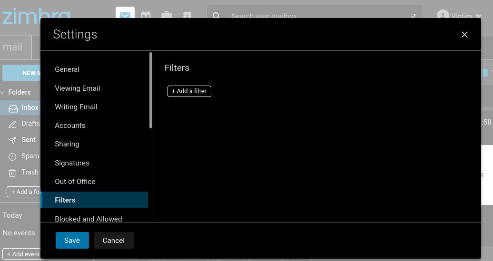Open Out of Office settings
The image size is (493, 261).
(75, 182)
